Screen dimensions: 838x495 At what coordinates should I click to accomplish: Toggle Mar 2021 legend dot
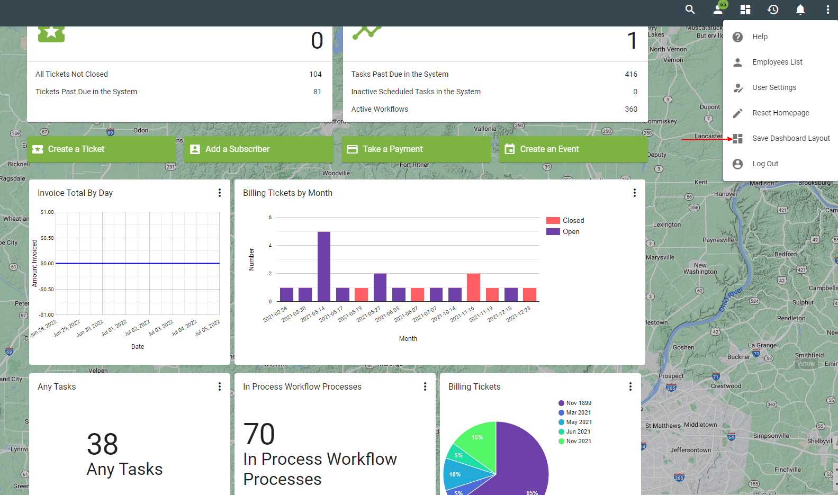(561, 412)
